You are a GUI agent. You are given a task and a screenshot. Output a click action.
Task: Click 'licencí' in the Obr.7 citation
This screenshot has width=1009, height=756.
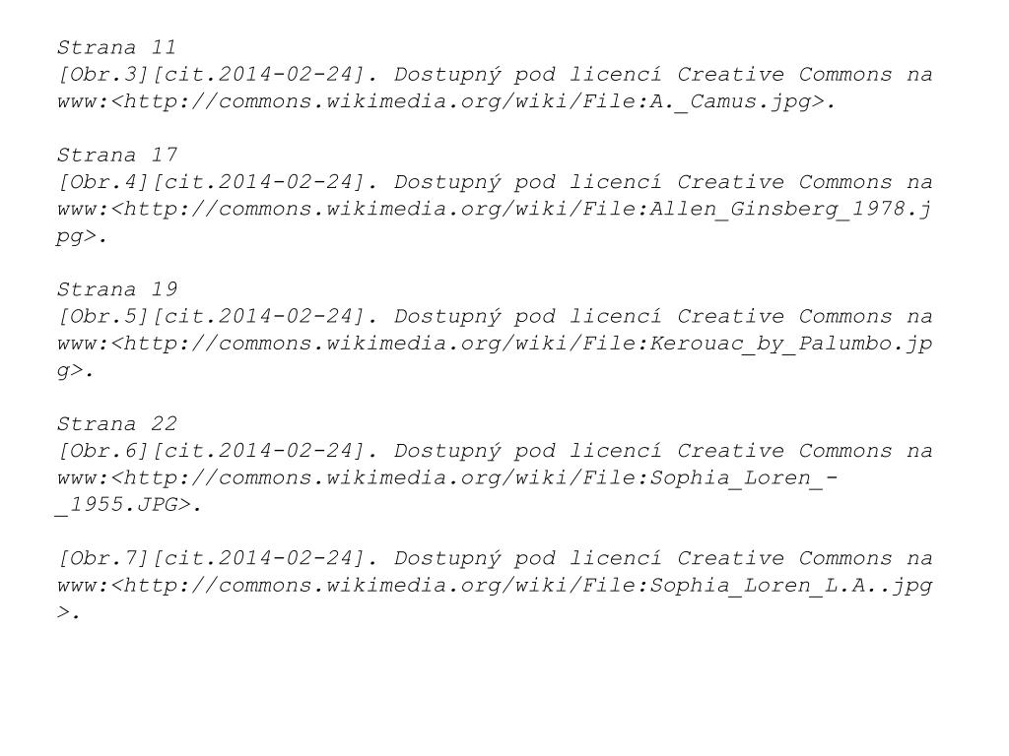[x=615, y=559]
